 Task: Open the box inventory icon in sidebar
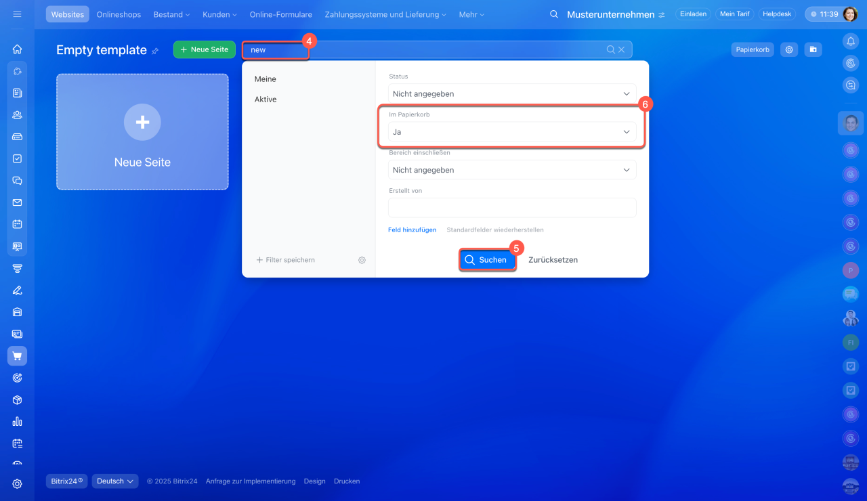pyautogui.click(x=17, y=399)
